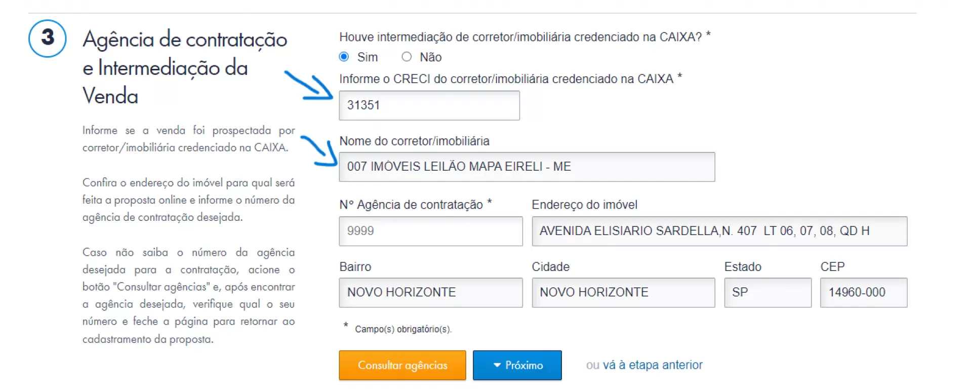Viewport: 972px width, 390px height.
Task: Click the Cidade field
Action: [x=623, y=292]
